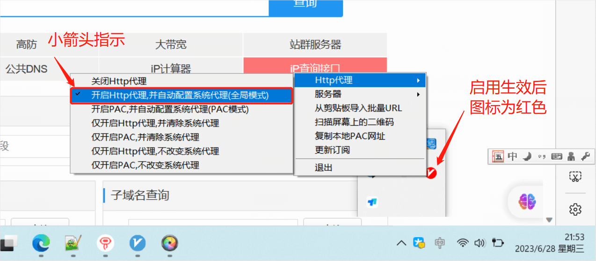This screenshot has height=261, width=596.
Task: Click the red V2RayN tray icon
Action: coord(431,173)
